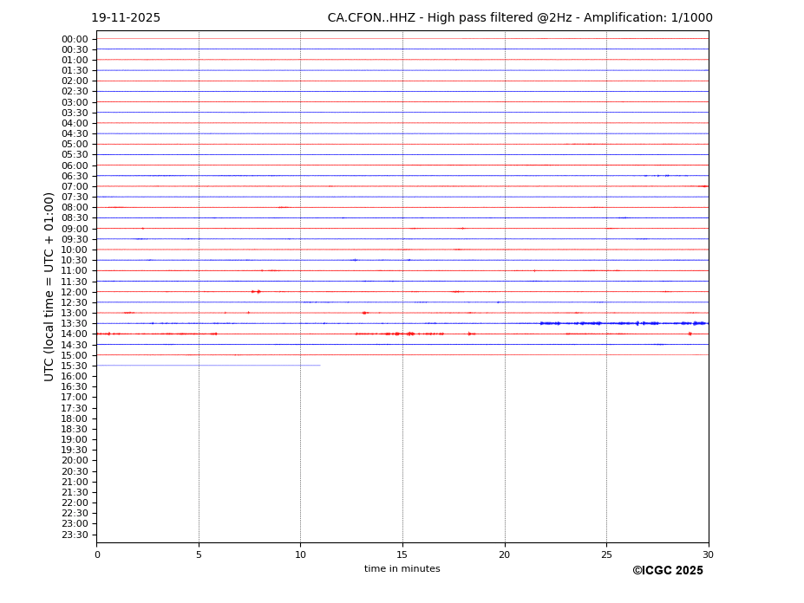The image size is (804, 603).
Task: Click the 19-11-2025 date label
Action: click(x=126, y=18)
